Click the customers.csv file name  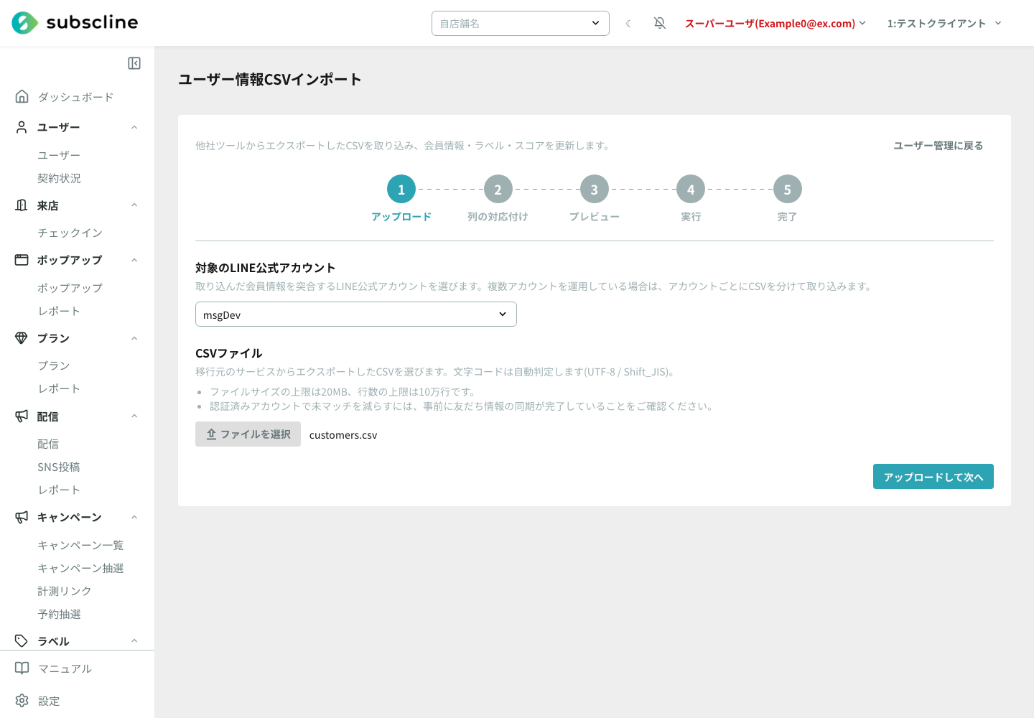tap(343, 435)
